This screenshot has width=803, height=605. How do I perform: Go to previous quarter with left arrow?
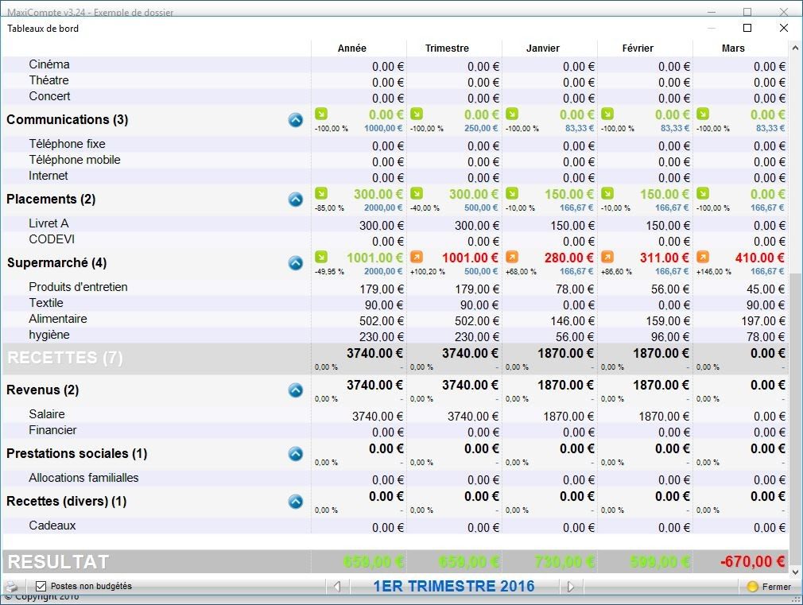(337, 586)
